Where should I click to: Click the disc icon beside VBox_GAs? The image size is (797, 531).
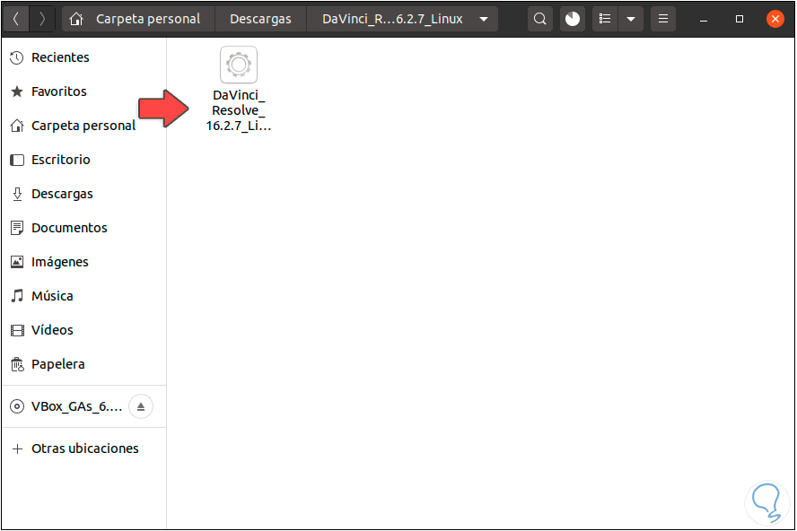pos(17,406)
